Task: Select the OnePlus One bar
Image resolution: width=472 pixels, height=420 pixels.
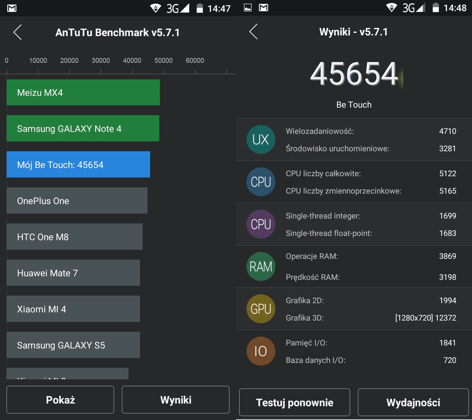Action: pos(77,200)
